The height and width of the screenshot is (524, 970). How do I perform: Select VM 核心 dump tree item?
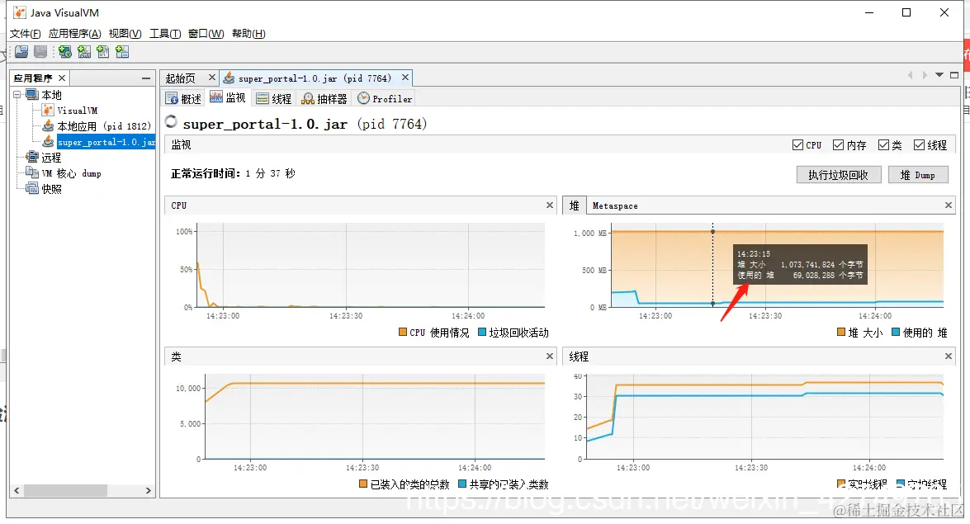pos(71,173)
